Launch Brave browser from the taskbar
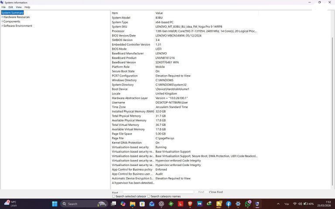335x209 pixels. point(190,204)
